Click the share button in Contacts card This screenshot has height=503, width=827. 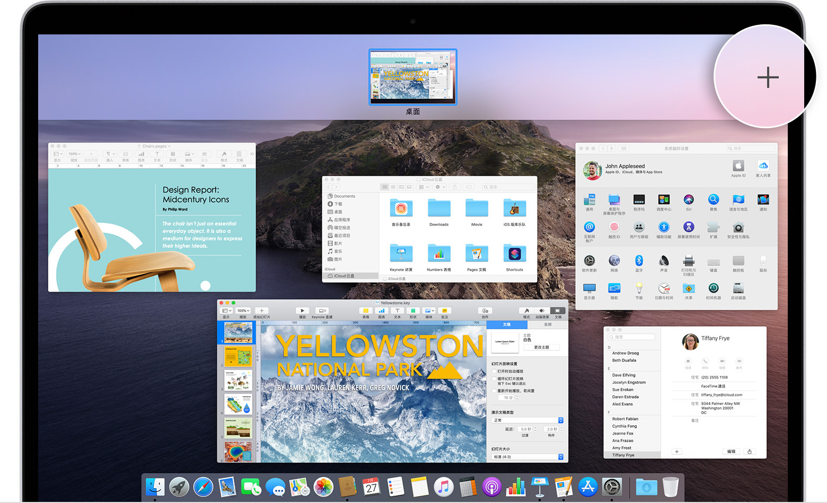[750, 452]
